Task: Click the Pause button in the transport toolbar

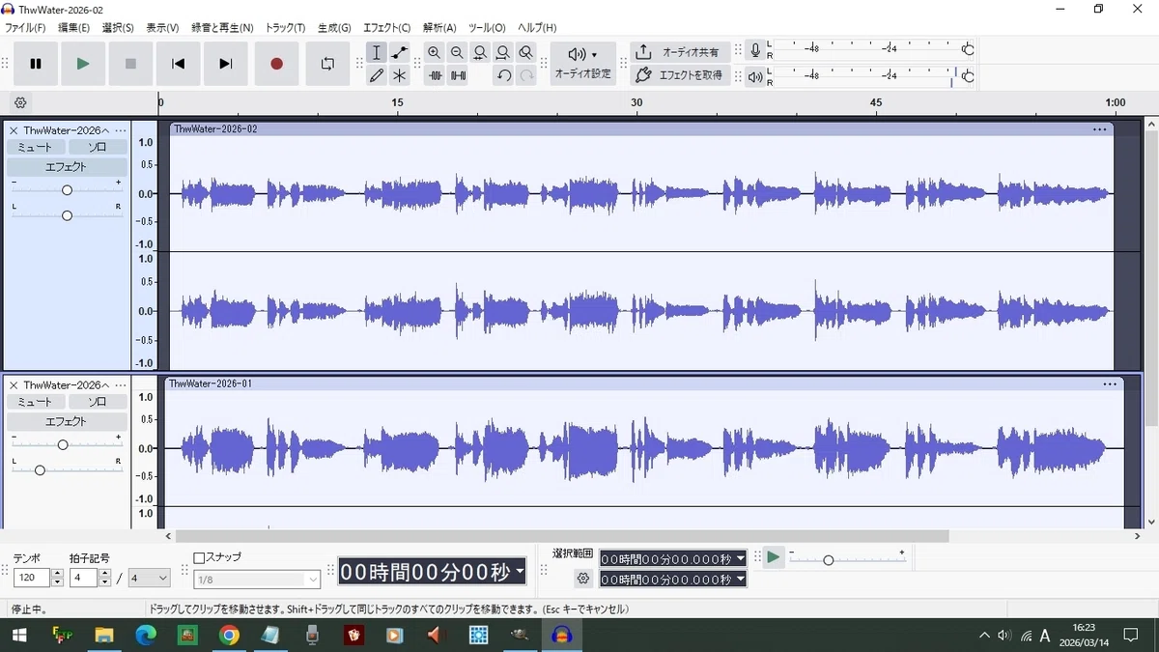Action: (36, 64)
